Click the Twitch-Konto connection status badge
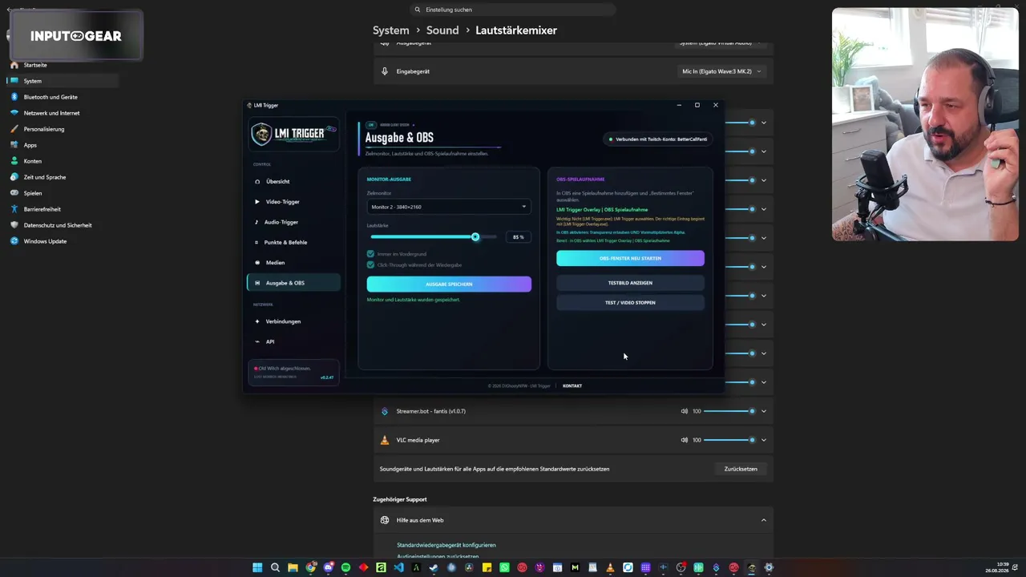 [x=658, y=139]
